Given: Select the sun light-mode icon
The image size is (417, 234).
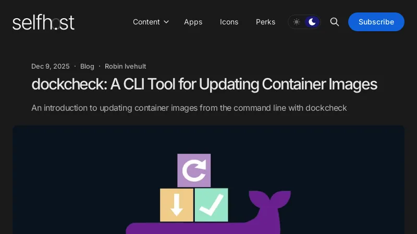Looking at the screenshot, I should [296, 22].
